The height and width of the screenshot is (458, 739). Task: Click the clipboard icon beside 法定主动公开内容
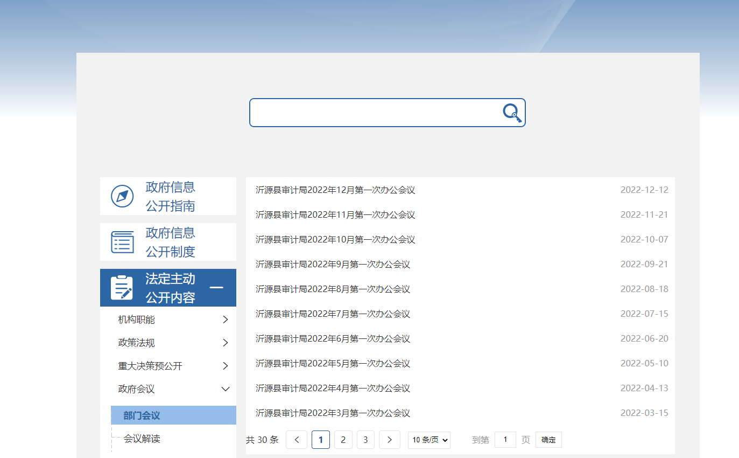(x=122, y=288)
